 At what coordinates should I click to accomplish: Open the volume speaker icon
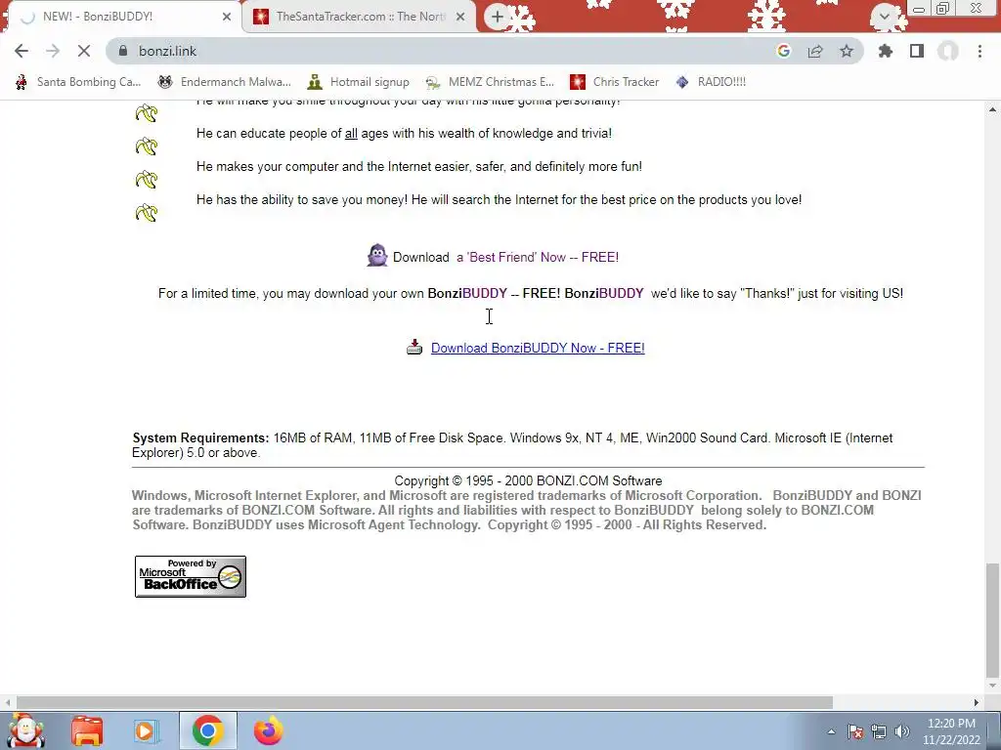coord(902,731)
